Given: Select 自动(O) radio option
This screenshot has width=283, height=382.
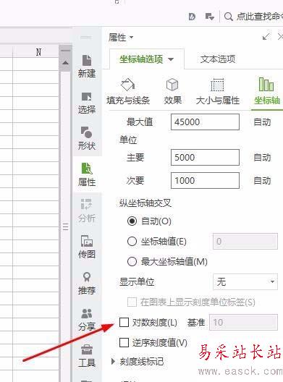Looking at the screenshot, I should [132, 221].
